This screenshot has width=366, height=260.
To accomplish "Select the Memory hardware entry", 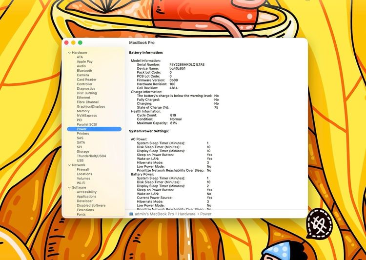I will [x=83, y=111].
